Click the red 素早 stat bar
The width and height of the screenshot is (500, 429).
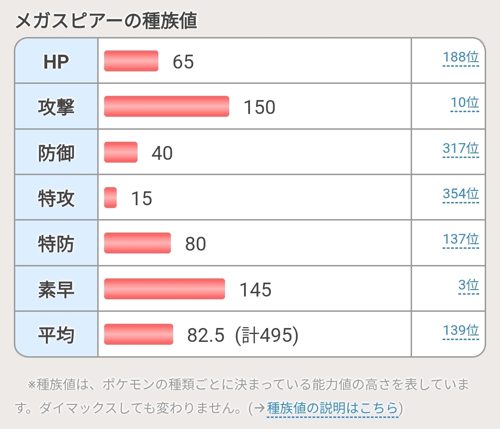pyautogui.click(x=164, y=289)
